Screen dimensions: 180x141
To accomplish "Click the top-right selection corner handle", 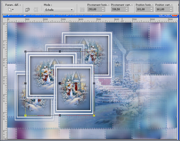I will click(94, 51).
